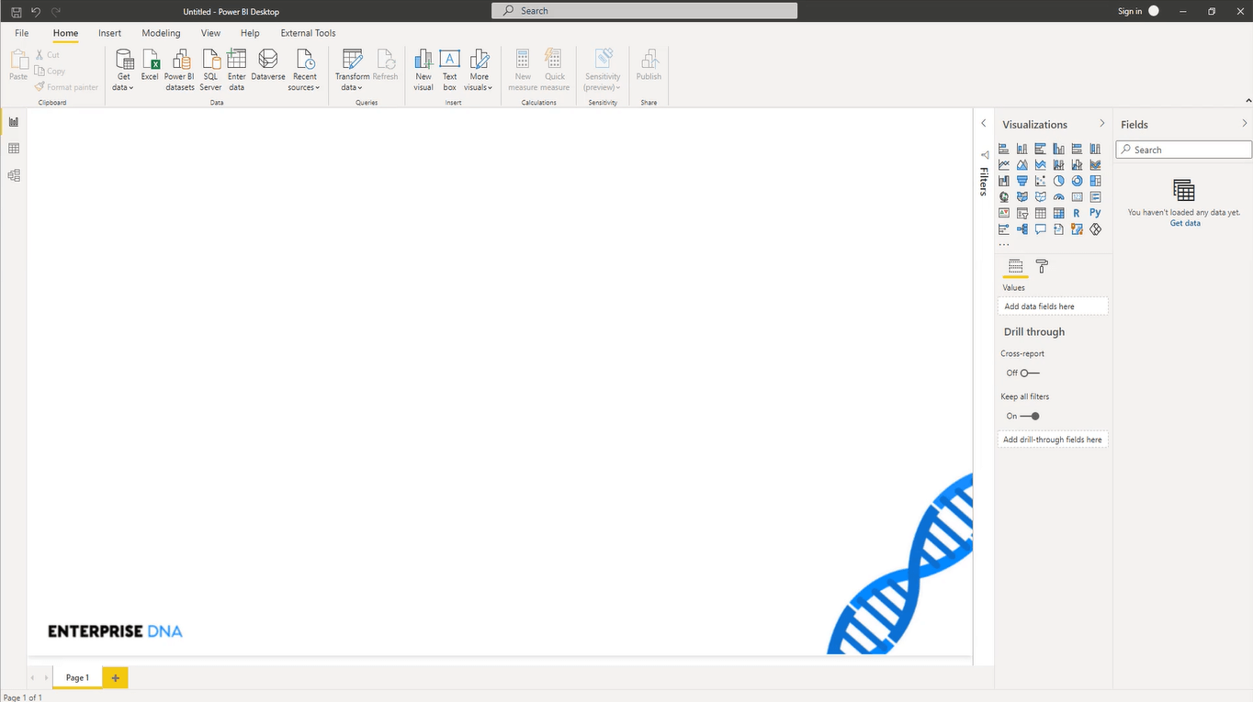Select the Stacked bar chart visual
The height and width of the screenshot is (702, 1253).
1004,149
